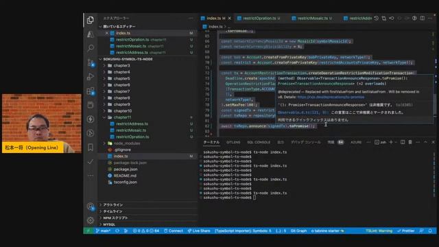The image size is (439, 247).
Task: Close the index.ts editor tab
Action: 230,19
